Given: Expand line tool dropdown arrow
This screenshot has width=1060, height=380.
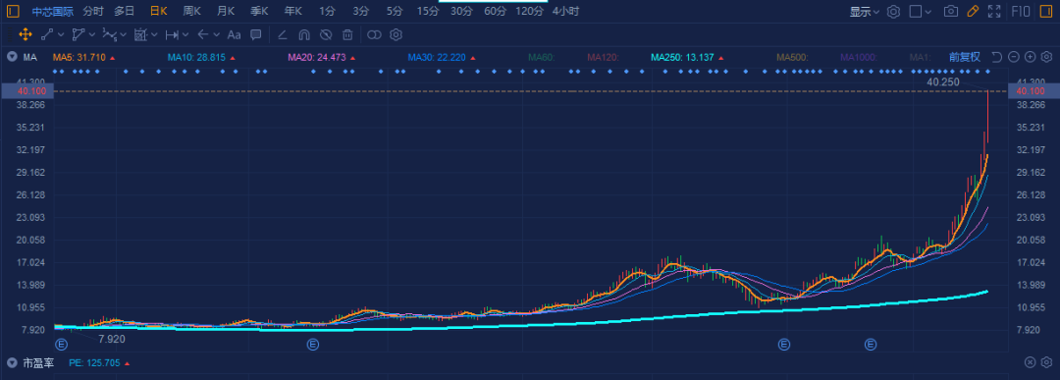Looking at the screenshot, I should 61,34.
